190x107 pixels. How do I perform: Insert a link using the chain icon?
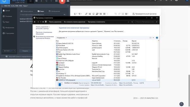click(86, 14)
